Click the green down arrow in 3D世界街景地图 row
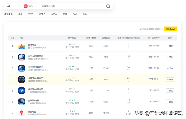Screen dimensions: 186x119 pos(73,67)
